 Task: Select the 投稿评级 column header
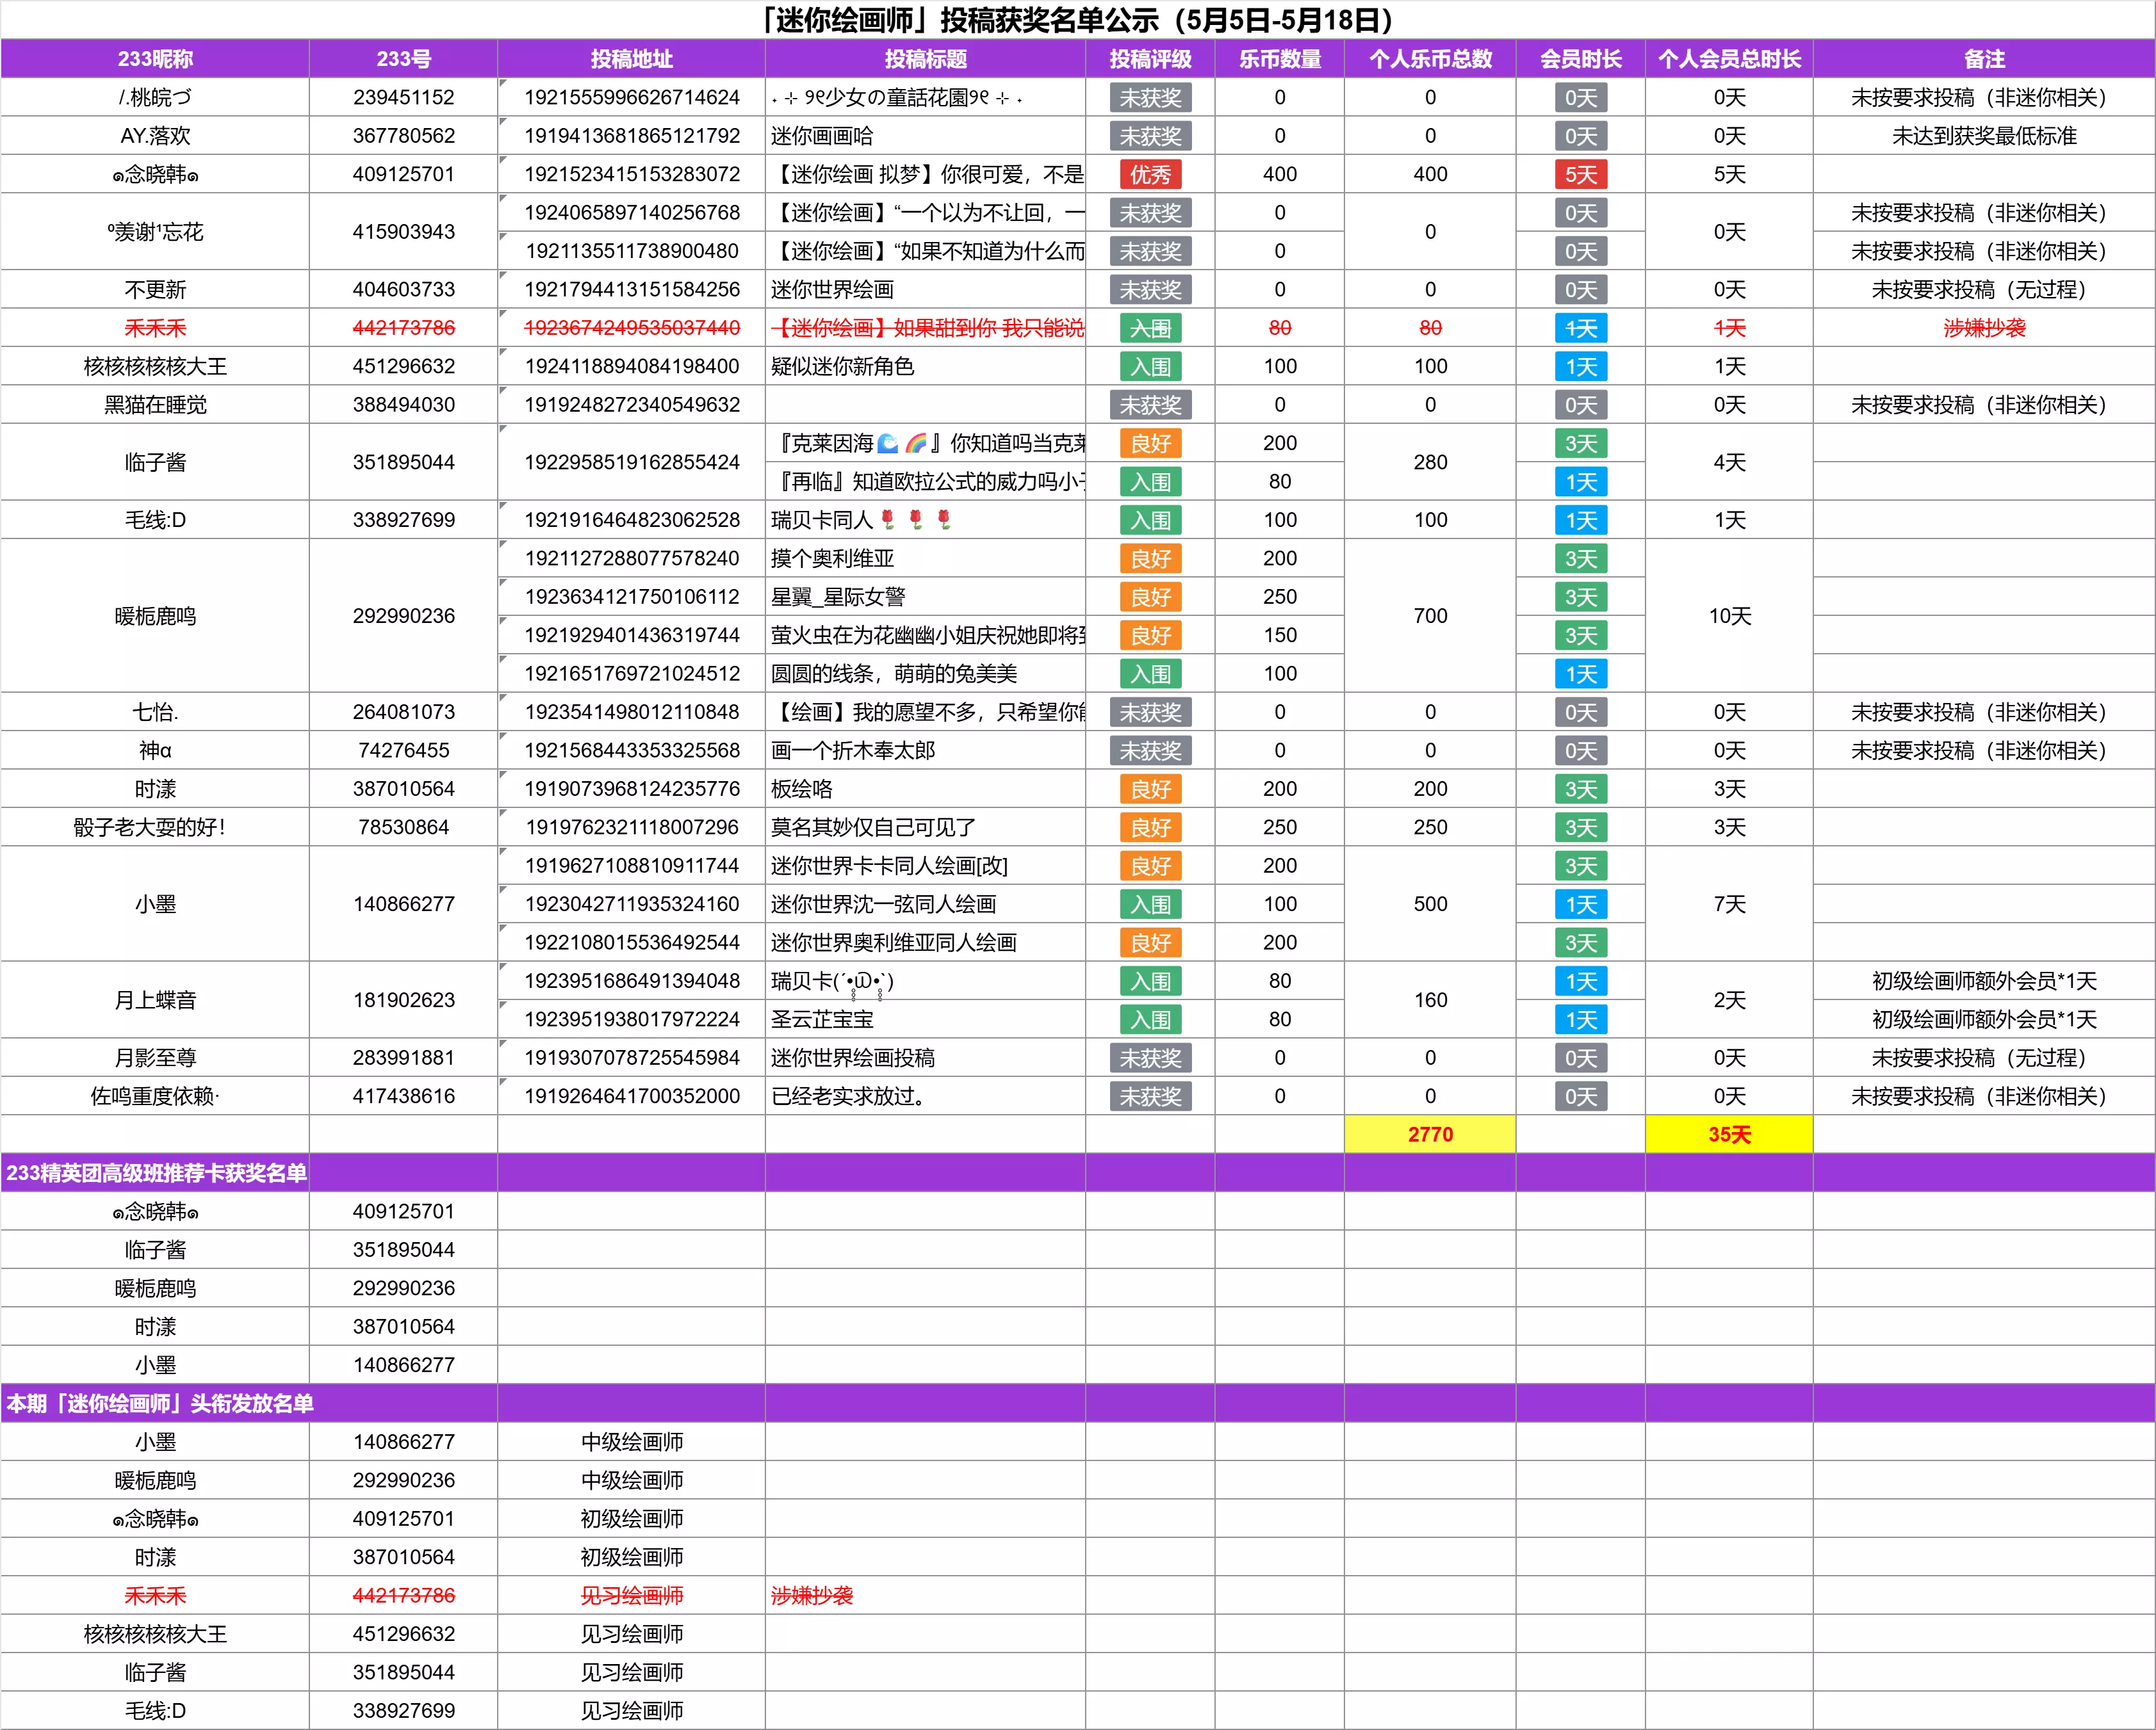pos(1150,59)
